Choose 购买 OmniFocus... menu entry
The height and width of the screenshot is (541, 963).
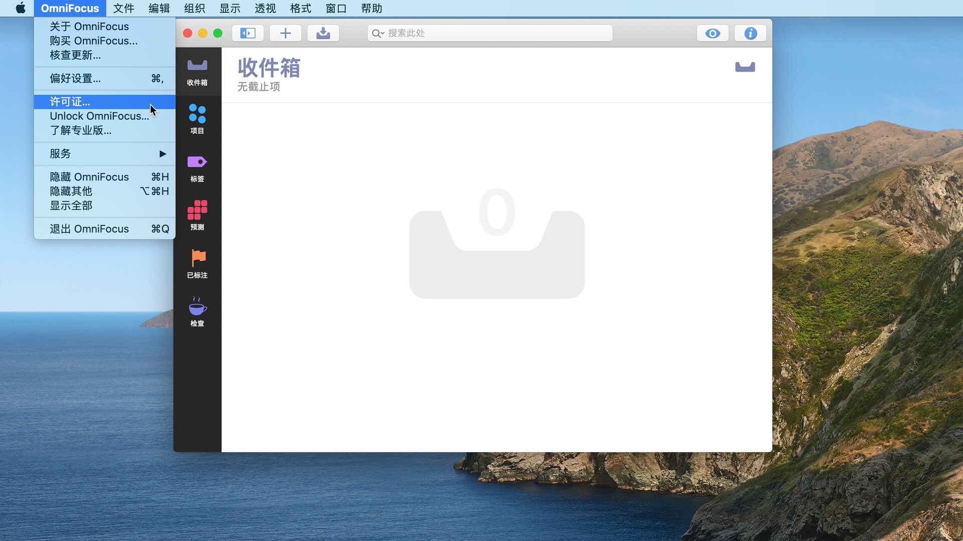pos(105,41)
